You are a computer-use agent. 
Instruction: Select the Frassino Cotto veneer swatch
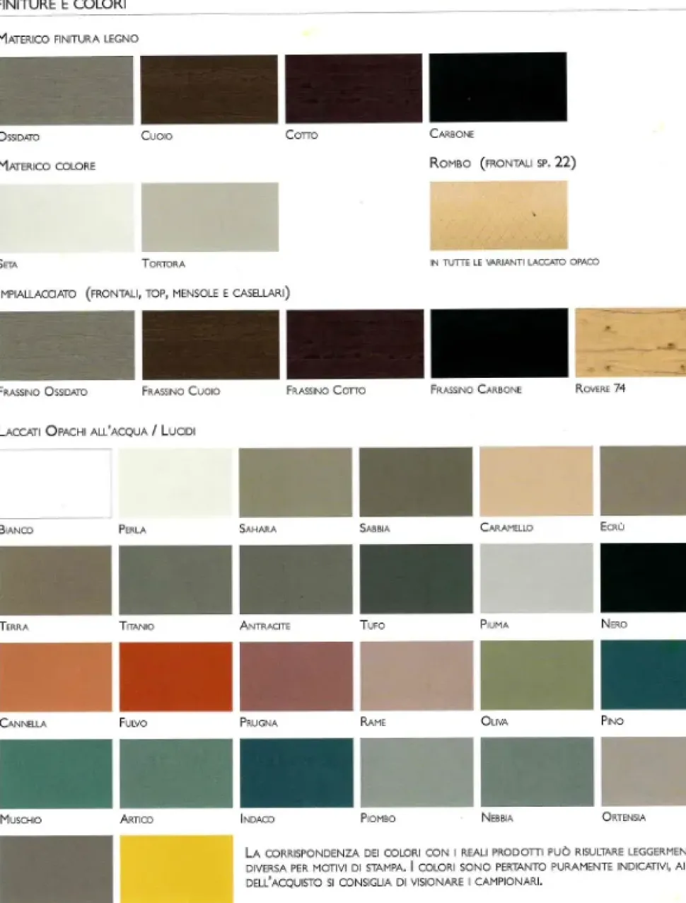click(x=355, y=344)
